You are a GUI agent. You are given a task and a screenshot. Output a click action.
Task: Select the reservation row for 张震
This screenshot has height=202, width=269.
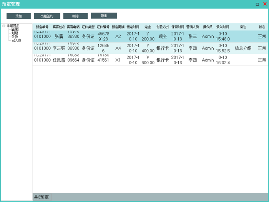[59, 37]
